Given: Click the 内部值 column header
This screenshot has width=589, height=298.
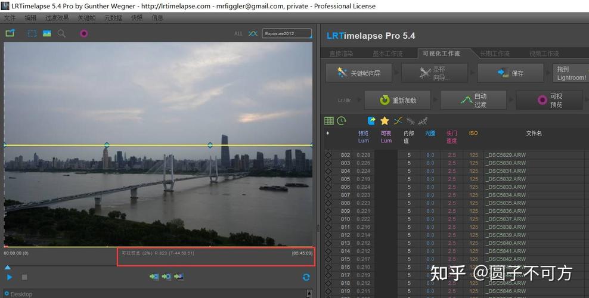Looking at the screenshot, I should point(408,137).
